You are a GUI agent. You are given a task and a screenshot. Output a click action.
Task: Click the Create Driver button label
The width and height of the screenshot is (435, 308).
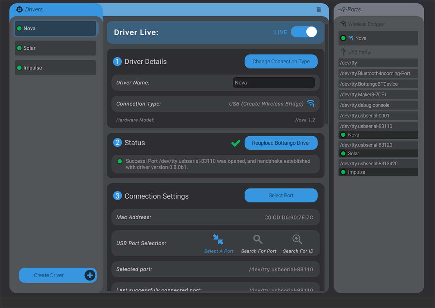click(49, 275)
